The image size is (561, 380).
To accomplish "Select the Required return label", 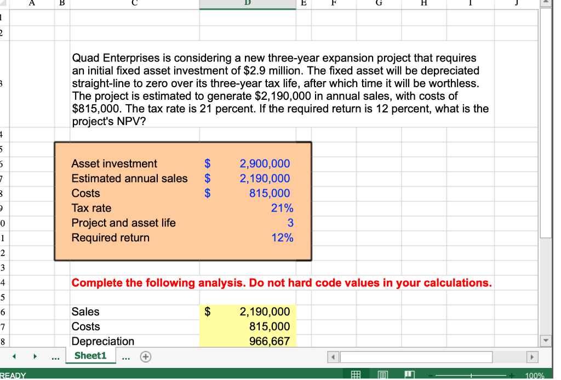I will point(135,238).
